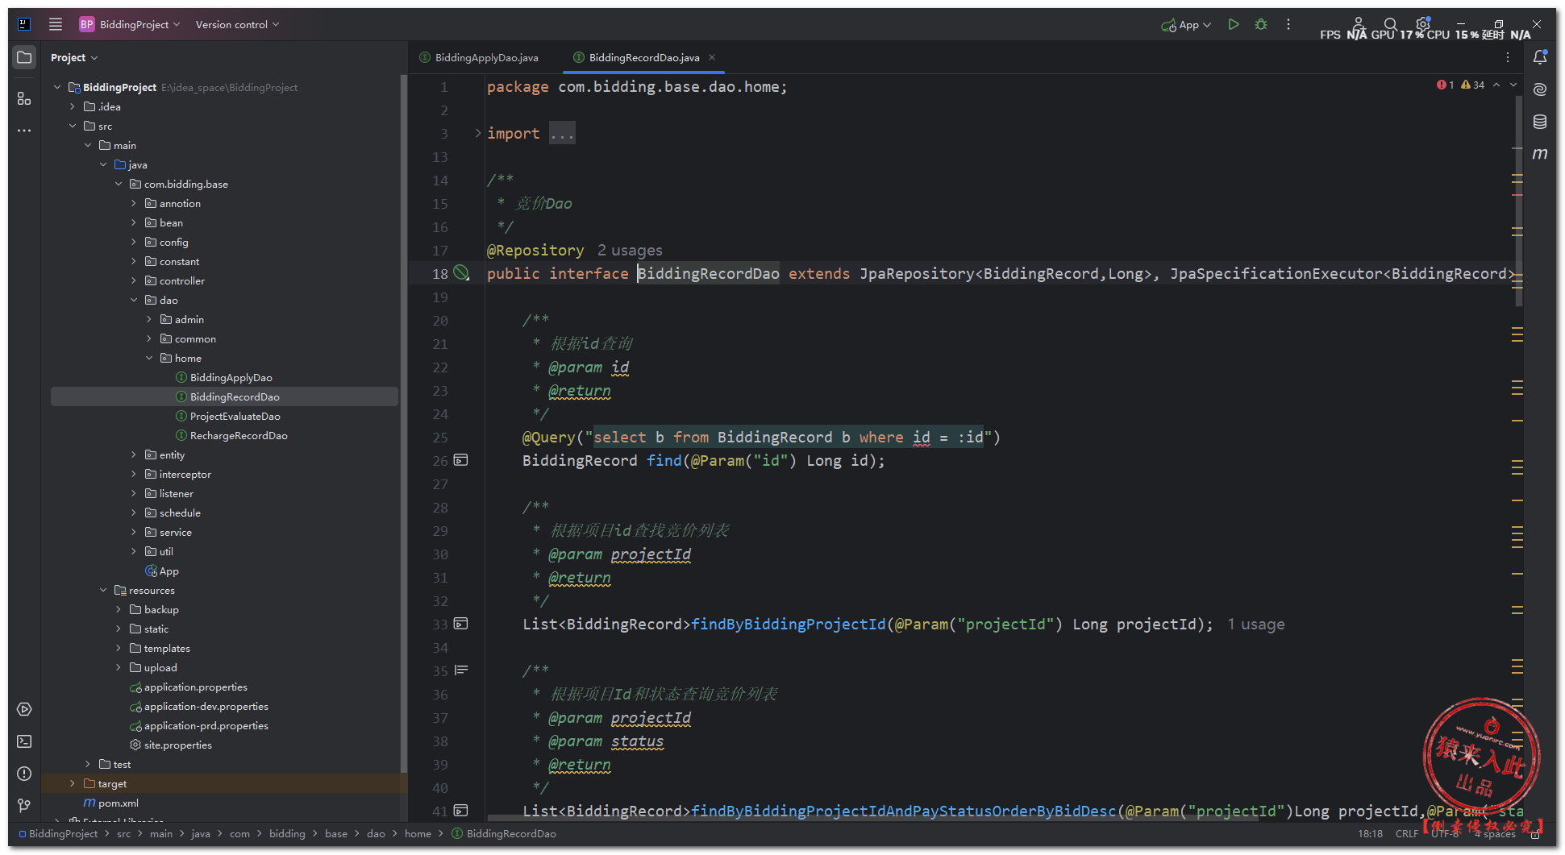This screenshot has height=855, width=1565.
Task: Open the Database panel icon
Action: 1540,122
